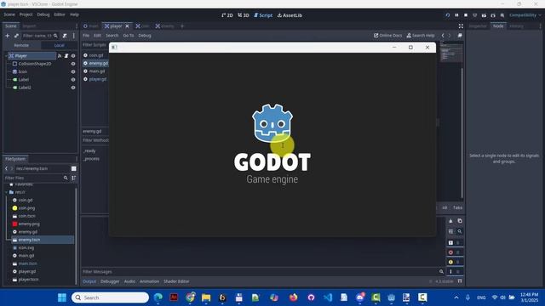Open Online Docs link
The image size is (545, 306).
[387, 36]
